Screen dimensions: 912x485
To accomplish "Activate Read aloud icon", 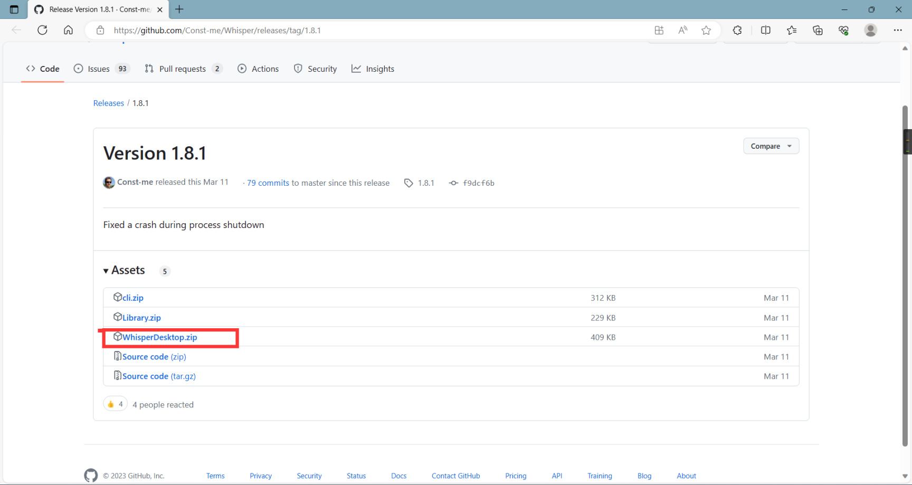I will click(683, 31).
